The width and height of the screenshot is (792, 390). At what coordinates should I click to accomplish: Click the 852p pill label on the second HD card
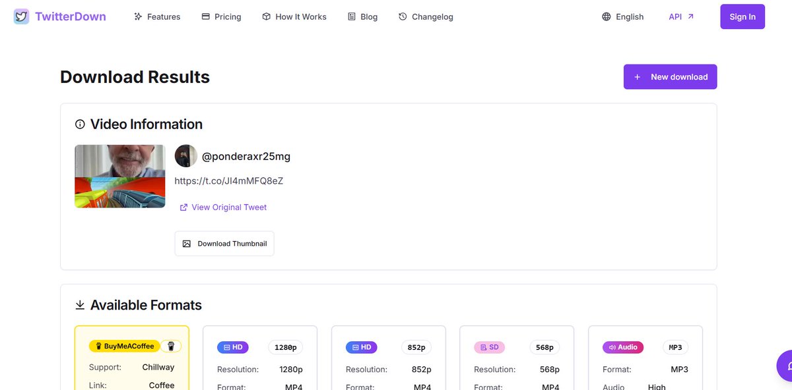click(x=416, y=347)
